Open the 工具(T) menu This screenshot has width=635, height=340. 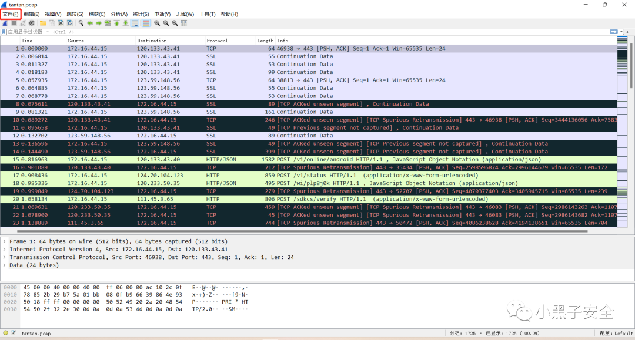point(208,14)
